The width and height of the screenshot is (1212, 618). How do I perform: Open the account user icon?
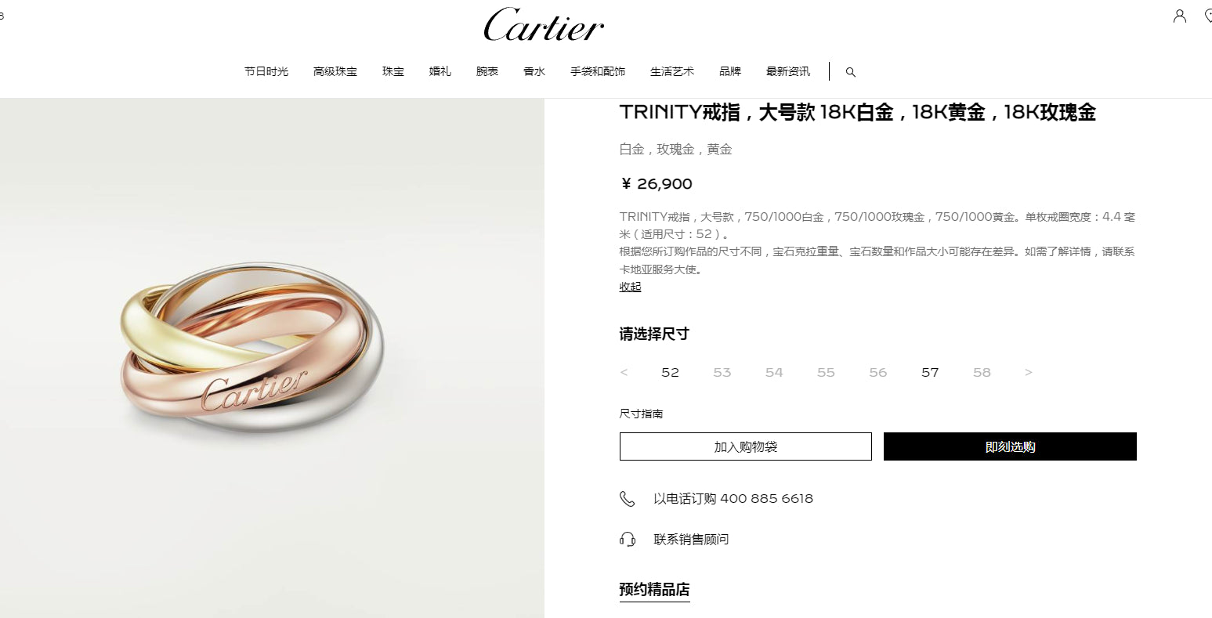pyautogui.click(x=1179, y=16)
